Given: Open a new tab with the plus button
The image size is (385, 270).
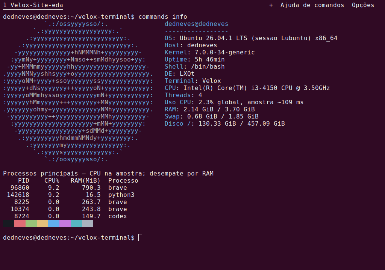Looking at the screenshot, I should point(271,5).
